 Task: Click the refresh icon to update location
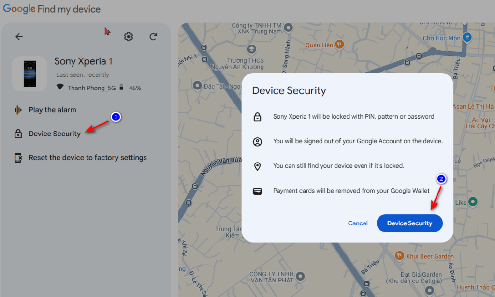(x=153, y=36)
